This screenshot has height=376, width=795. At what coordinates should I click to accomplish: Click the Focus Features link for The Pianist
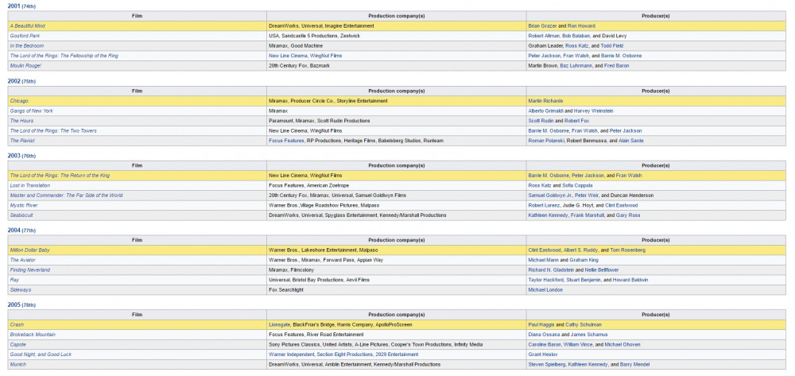click(x=287, y=140)
